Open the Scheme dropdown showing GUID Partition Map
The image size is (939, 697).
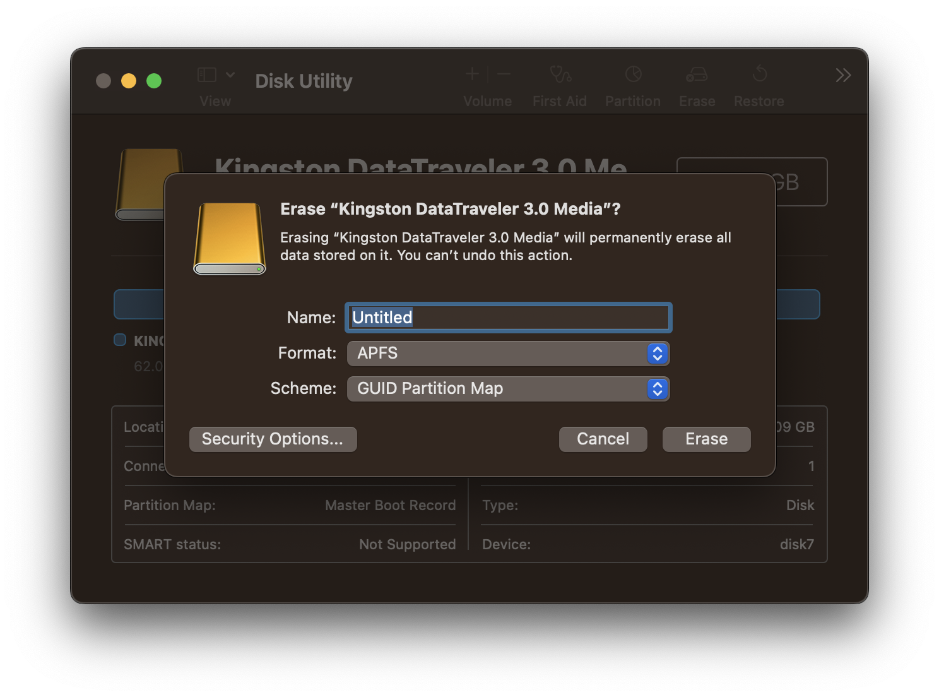(508, 388)
